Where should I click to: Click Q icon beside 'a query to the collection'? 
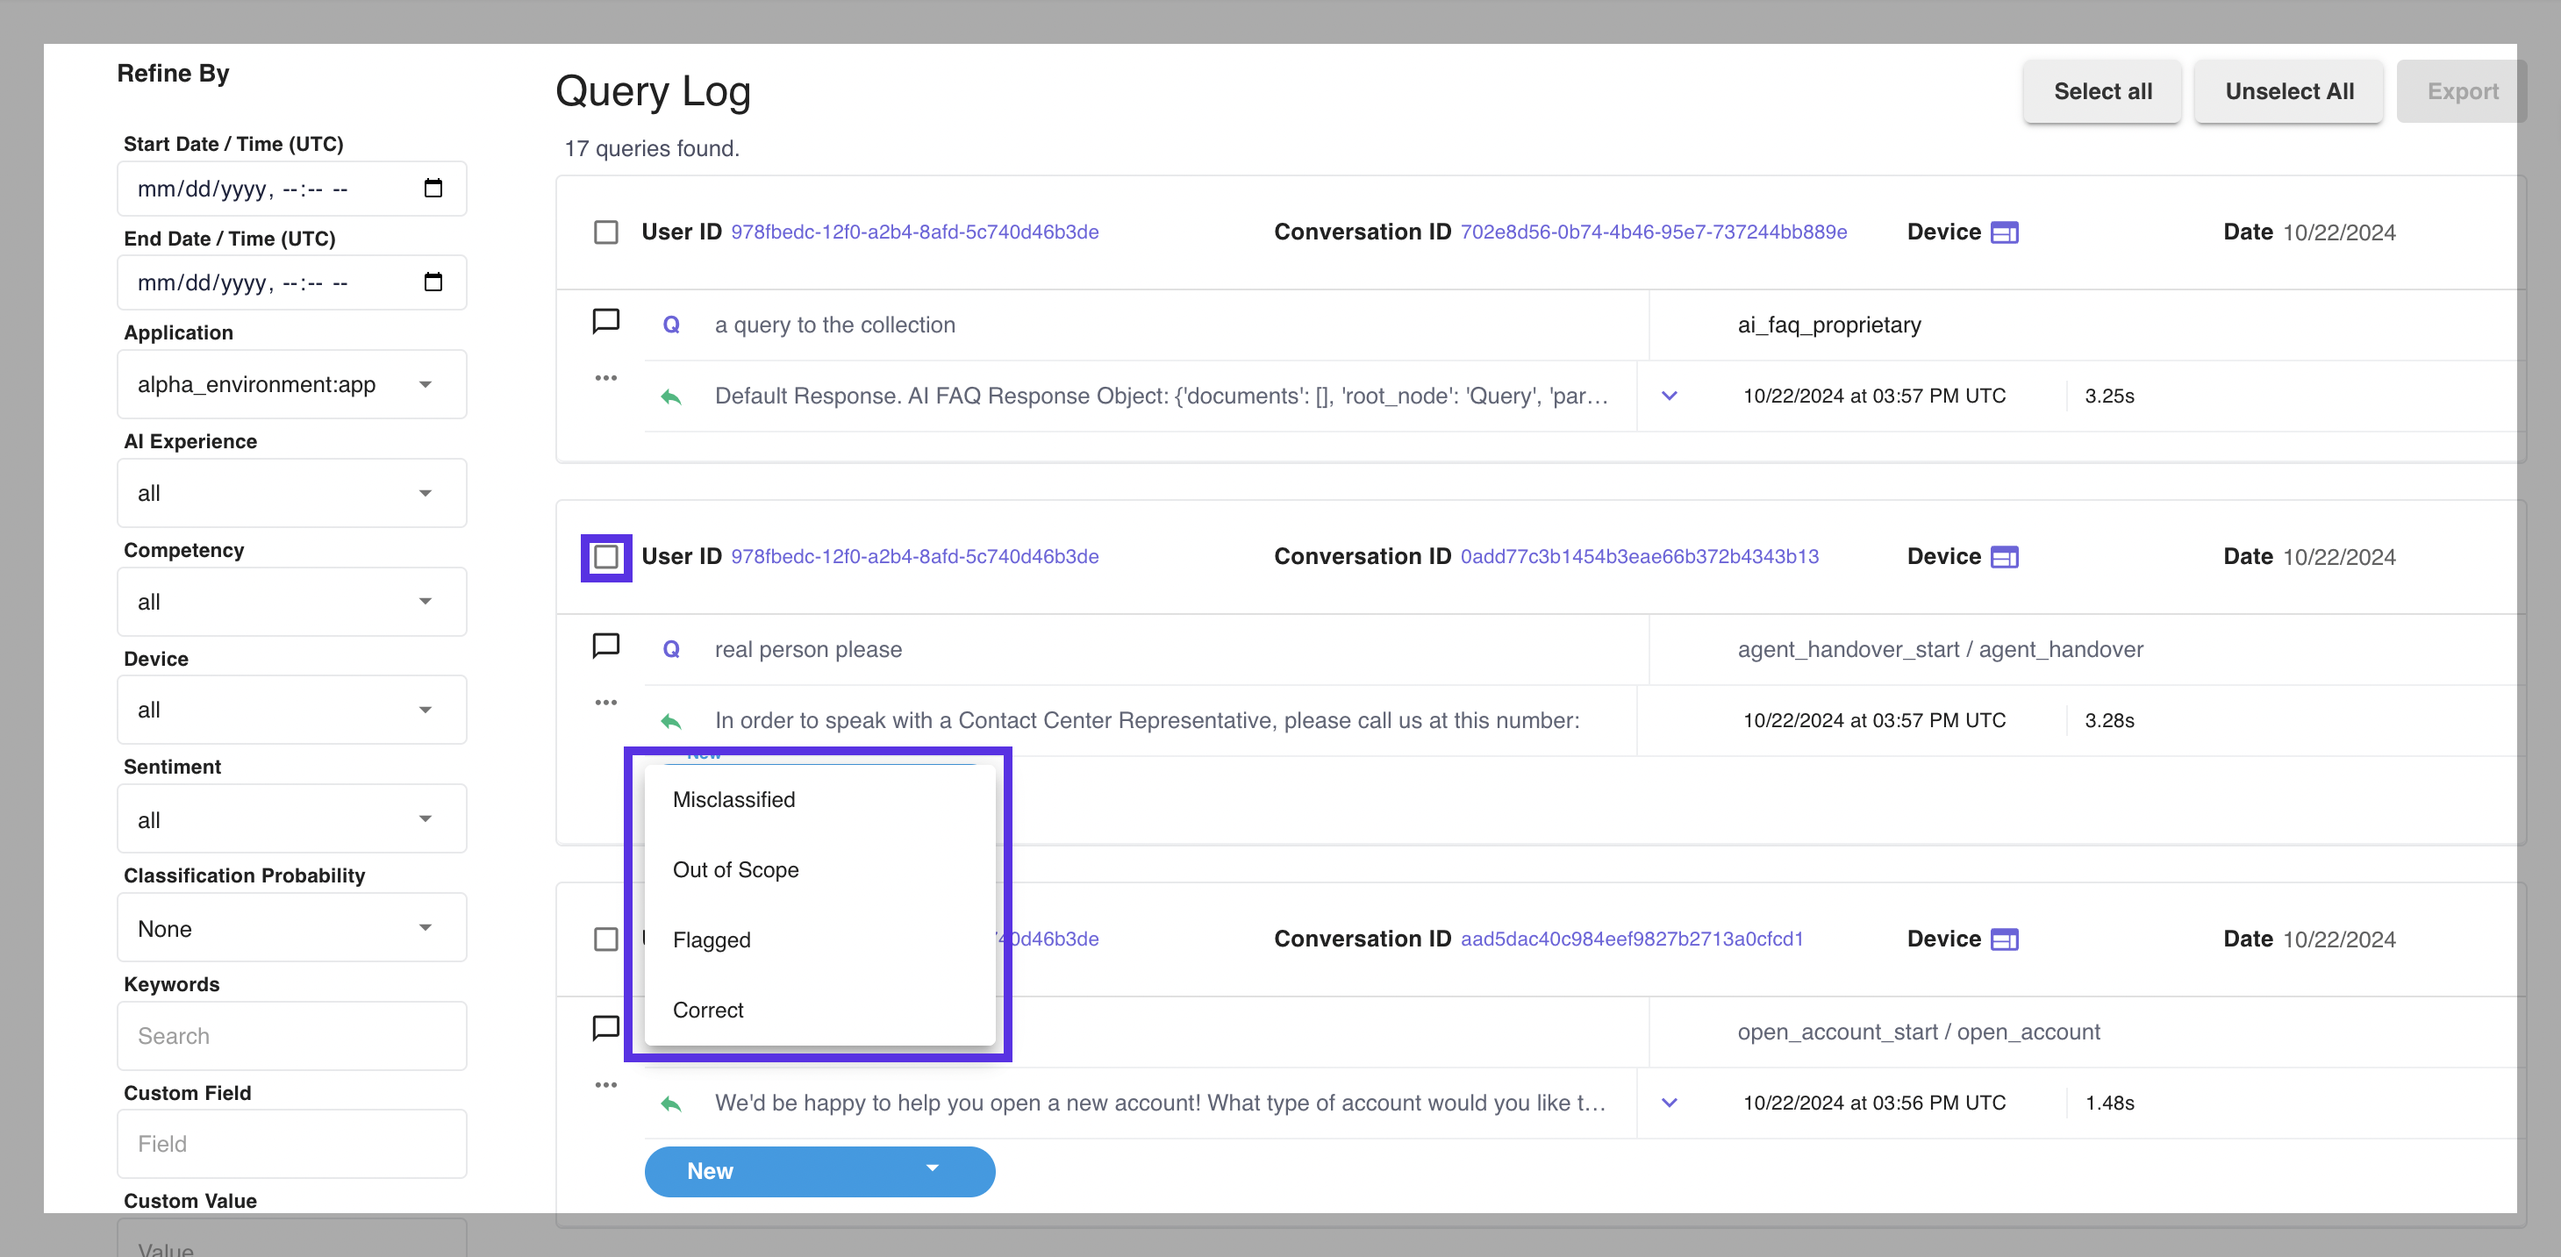coord(671,325)
